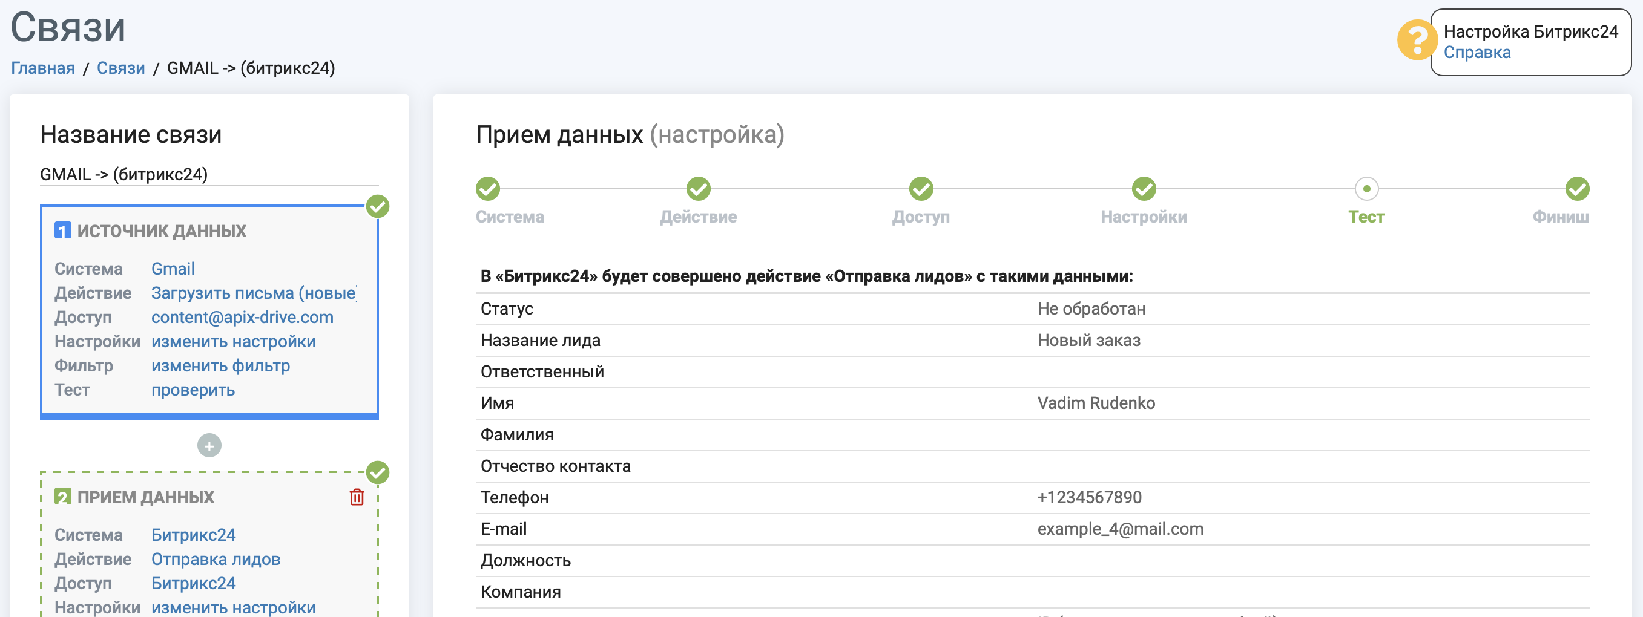Click the green checkmark on the source data block
Screen dimensions: 1643x617
pos(378,206)
